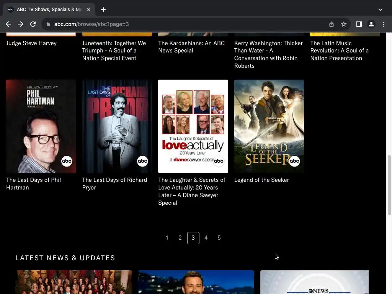The image size is (392, 294).
Task: Open The Last Days of Richard Pryor poster
Action: [x=117, y=126]
